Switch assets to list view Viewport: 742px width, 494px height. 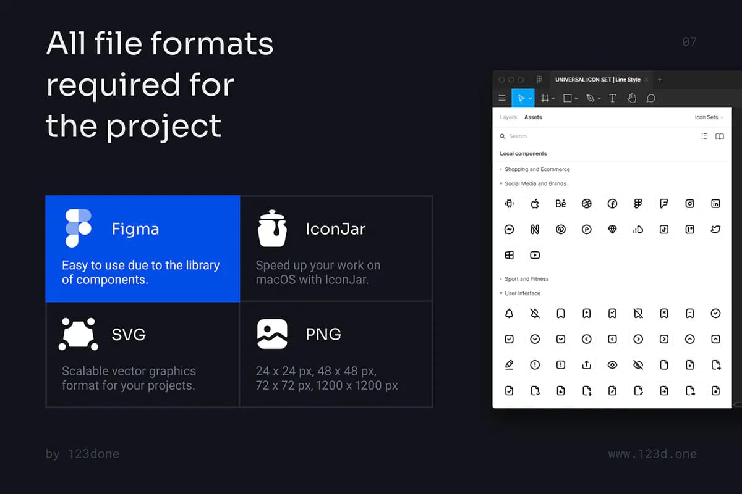[704, 136]
